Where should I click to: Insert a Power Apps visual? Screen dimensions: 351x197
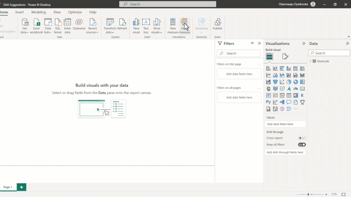(x=282, y=109)
